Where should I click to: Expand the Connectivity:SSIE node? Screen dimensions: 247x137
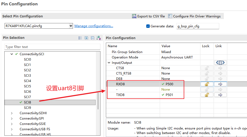coord(12,124)
